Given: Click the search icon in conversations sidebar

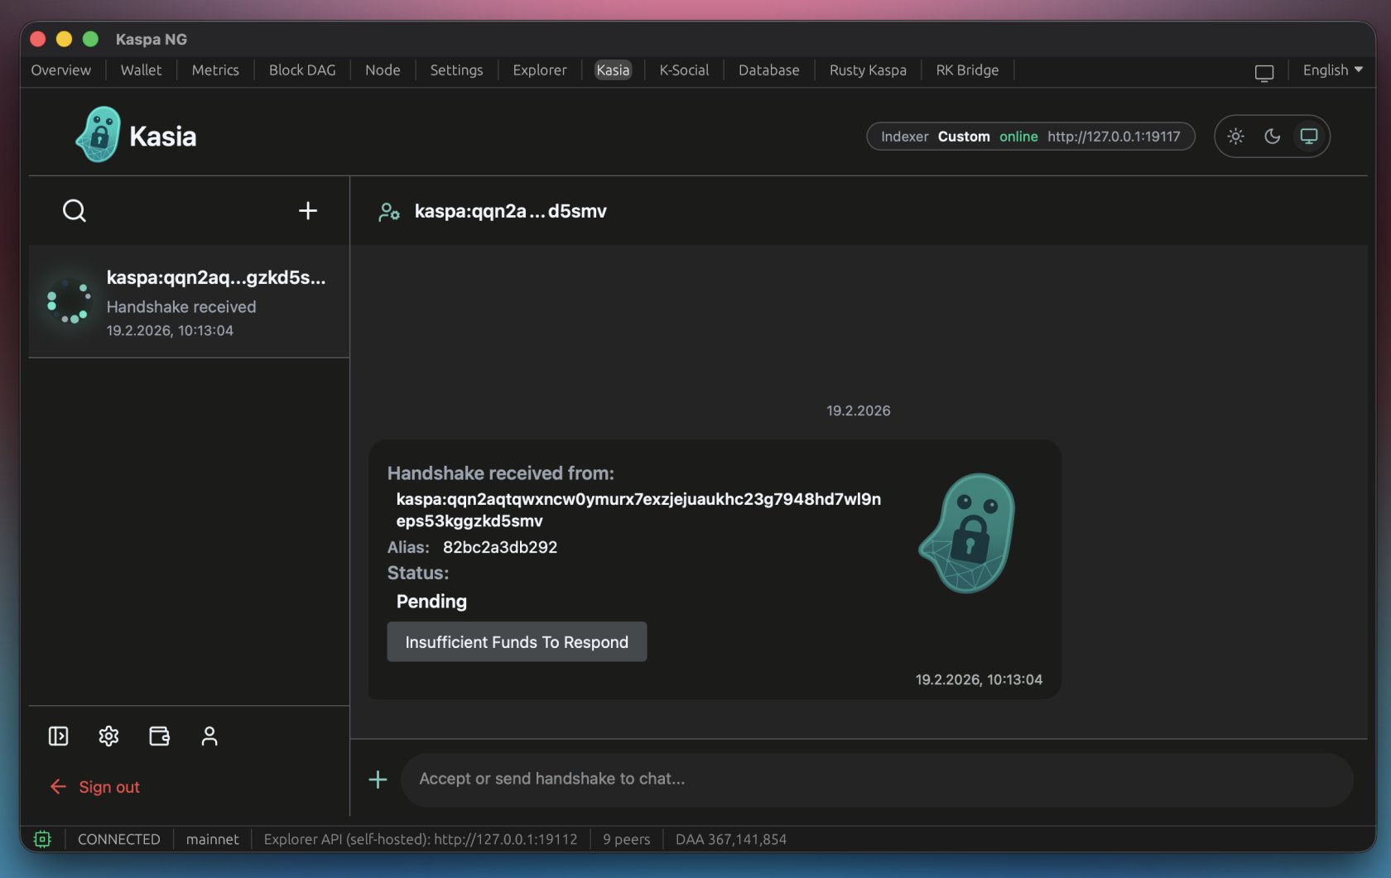Looking at the screenshot, I should pyautogui.click(x=75, y=211).
